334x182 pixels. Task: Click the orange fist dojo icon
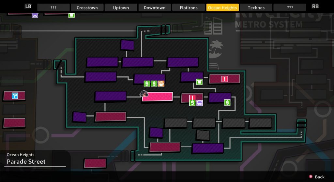[161, 84]
